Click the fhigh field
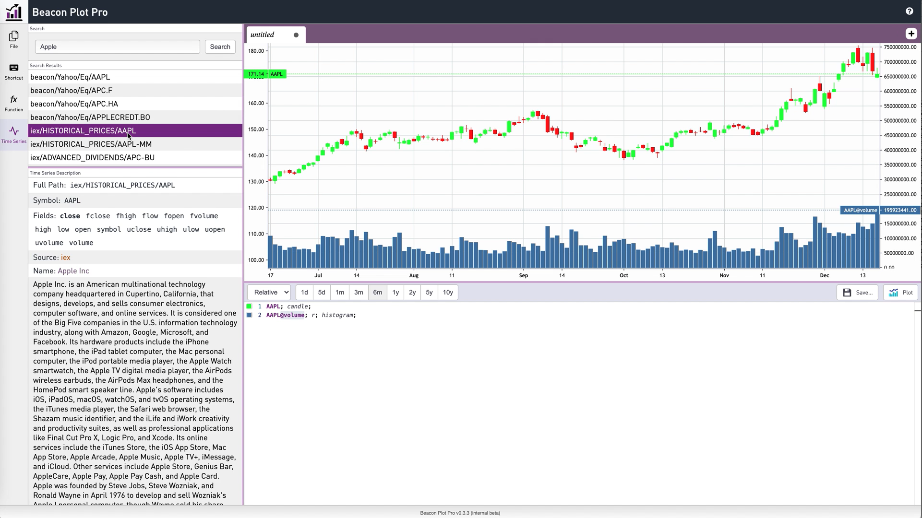This screenshot has height=518, width=922. pos(126,216)
